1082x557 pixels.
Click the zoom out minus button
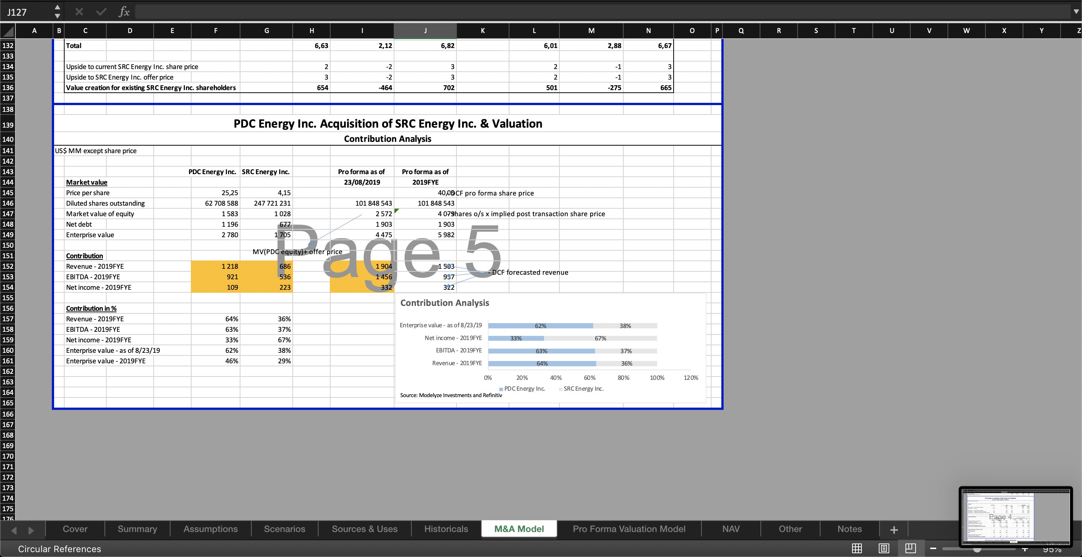point(933,549)
